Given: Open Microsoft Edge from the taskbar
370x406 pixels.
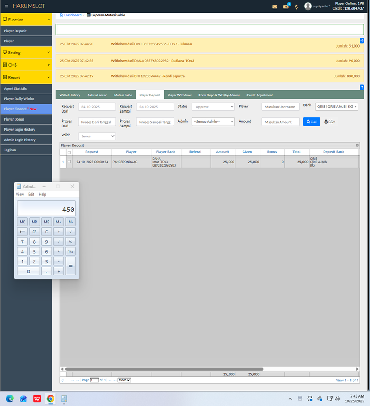Looking at the screenshot, I should 10,399.
